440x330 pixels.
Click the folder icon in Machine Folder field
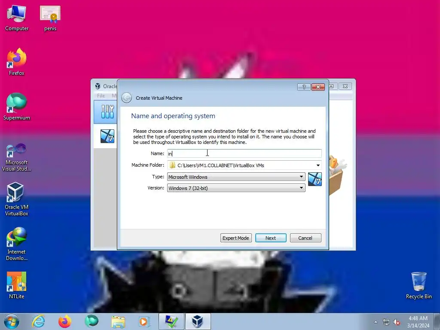pyautogui.click(x=172, y=165)
